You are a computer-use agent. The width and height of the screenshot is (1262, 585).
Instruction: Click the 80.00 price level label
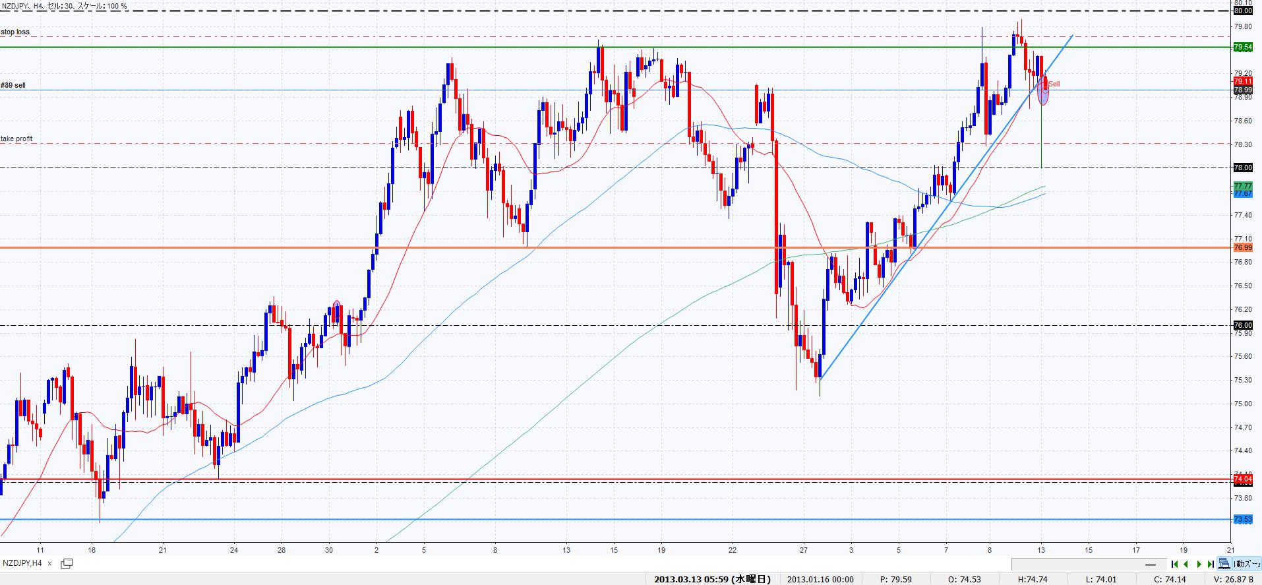pyautogui.click(x=1242, y=11)
